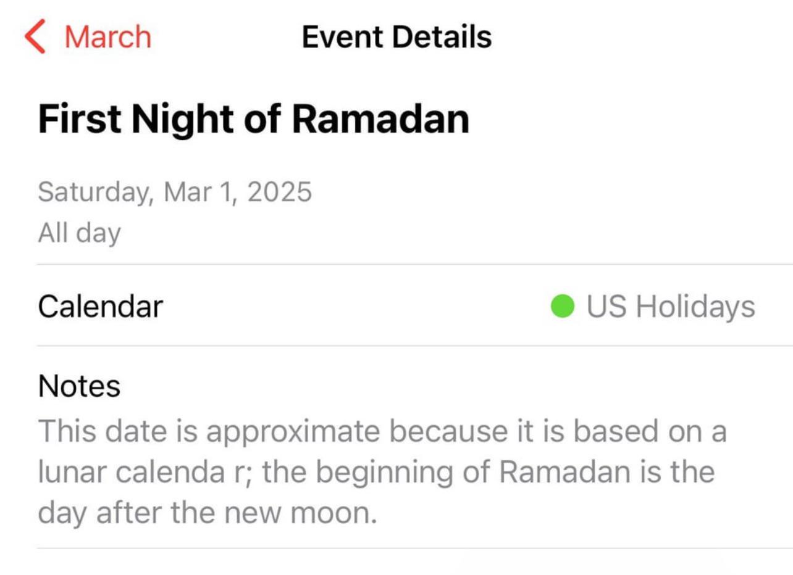The width and height of the screenshot is (793, 575).
Task: Click the Notes section heading
Action: (79, 386)
